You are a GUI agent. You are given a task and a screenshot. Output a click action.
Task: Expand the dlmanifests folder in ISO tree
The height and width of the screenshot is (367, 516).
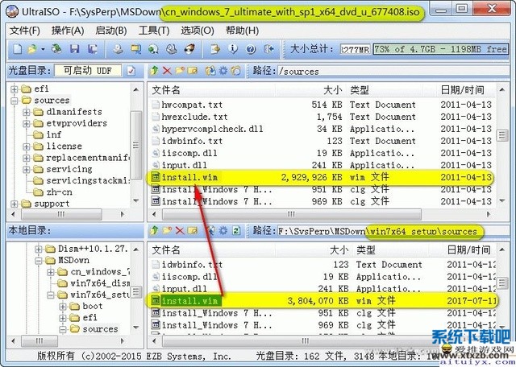point(27,112)
